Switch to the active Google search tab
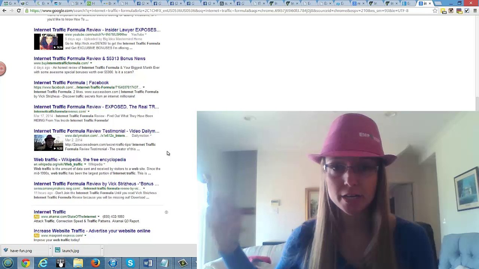 [425, 4]
